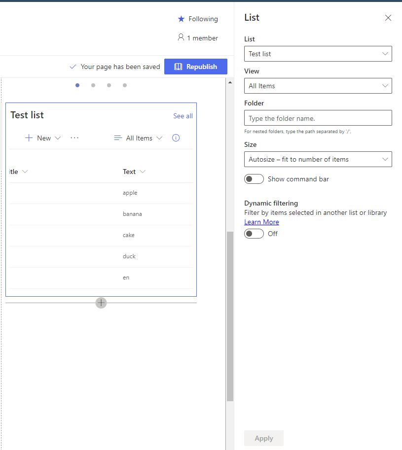Viewport: 402px width, 450px height.
Task: Expand the Text column header chevron
Action: (x=143, y=172)
